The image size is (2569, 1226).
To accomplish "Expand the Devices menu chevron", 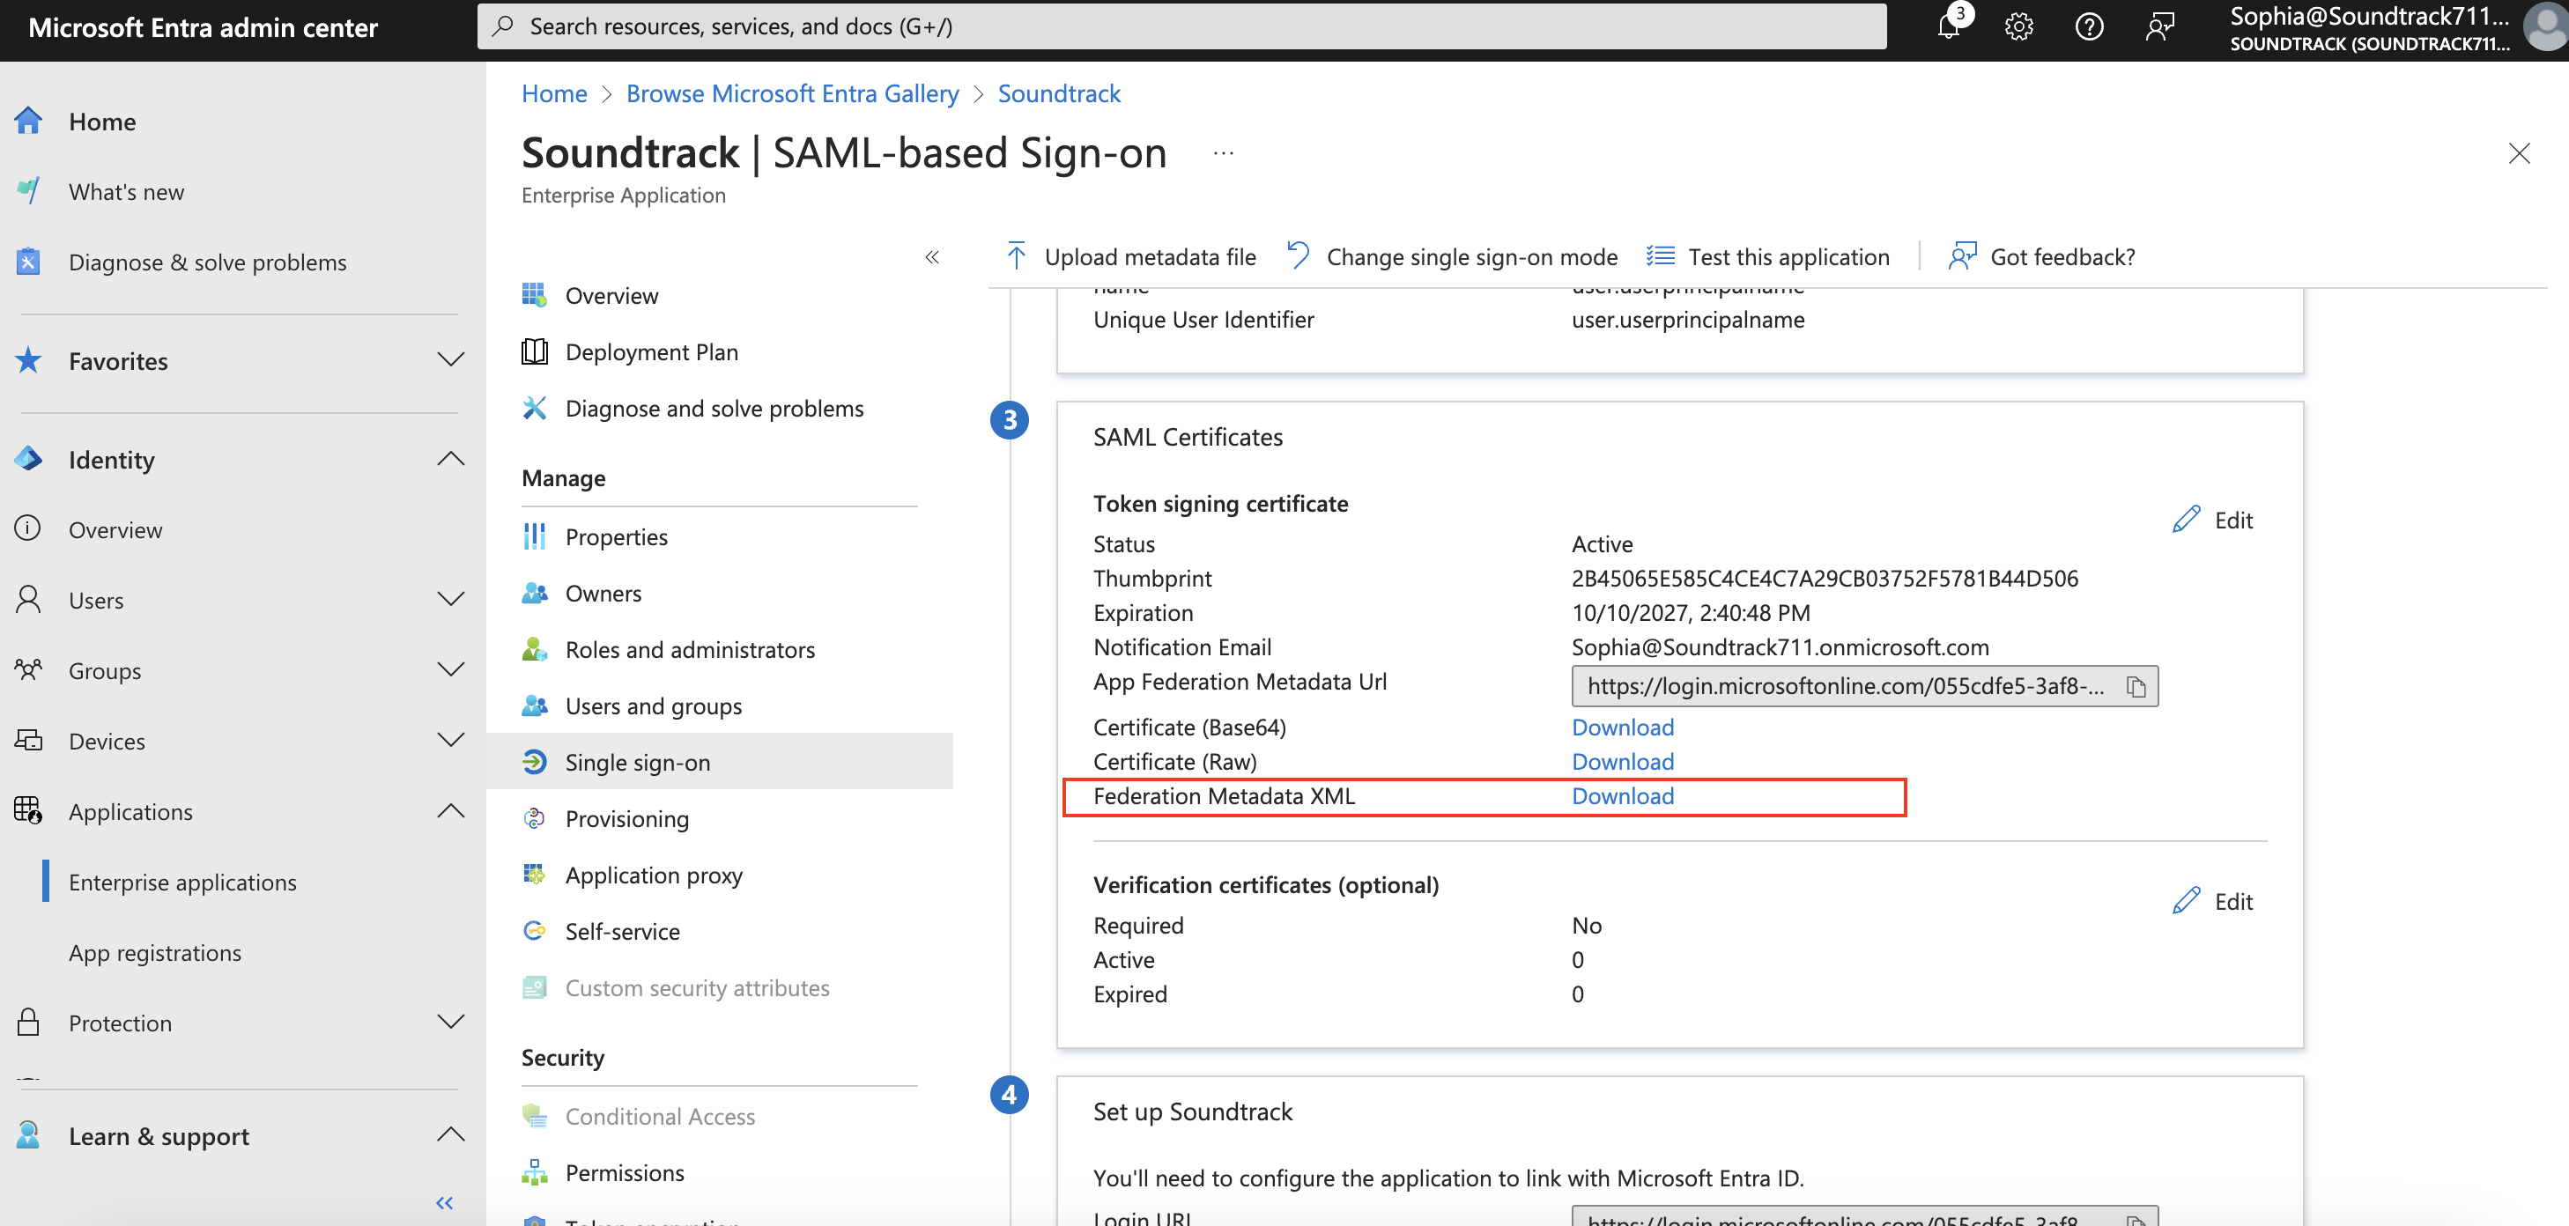I will (451, 741).
